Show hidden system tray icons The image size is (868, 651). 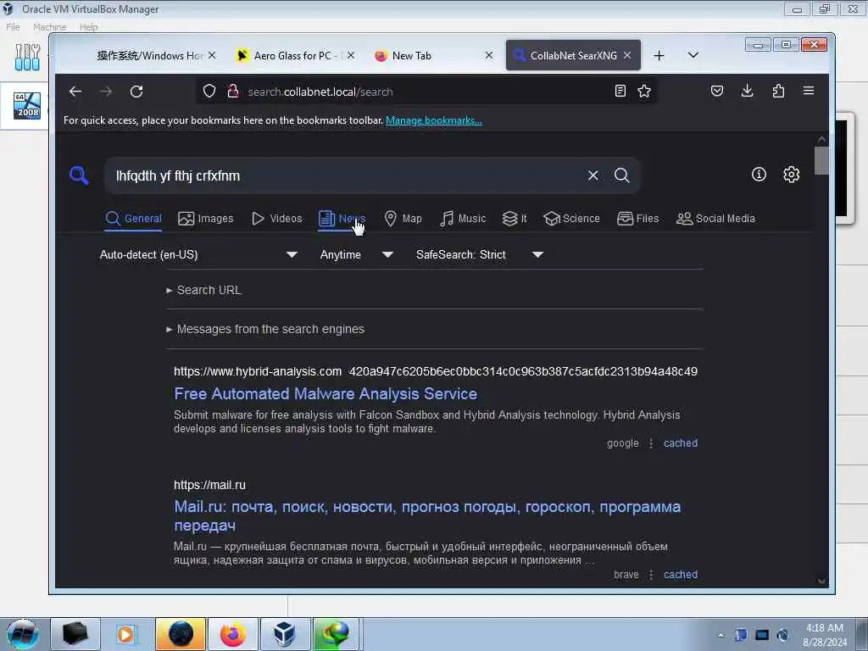(721, 635)
